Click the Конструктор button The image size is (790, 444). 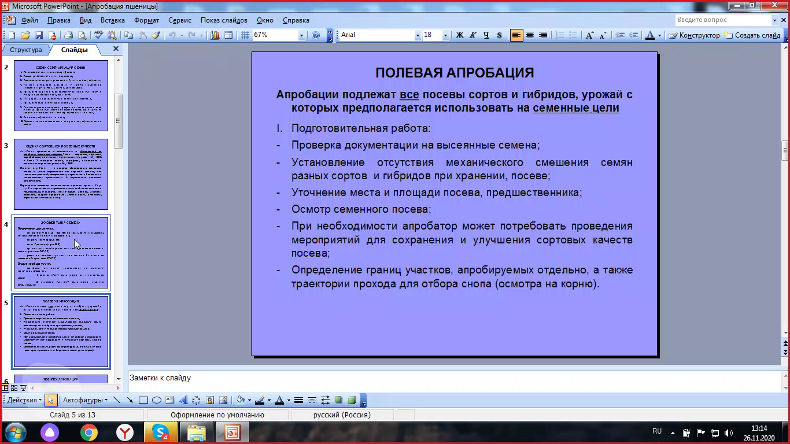(x=694, y=35)
